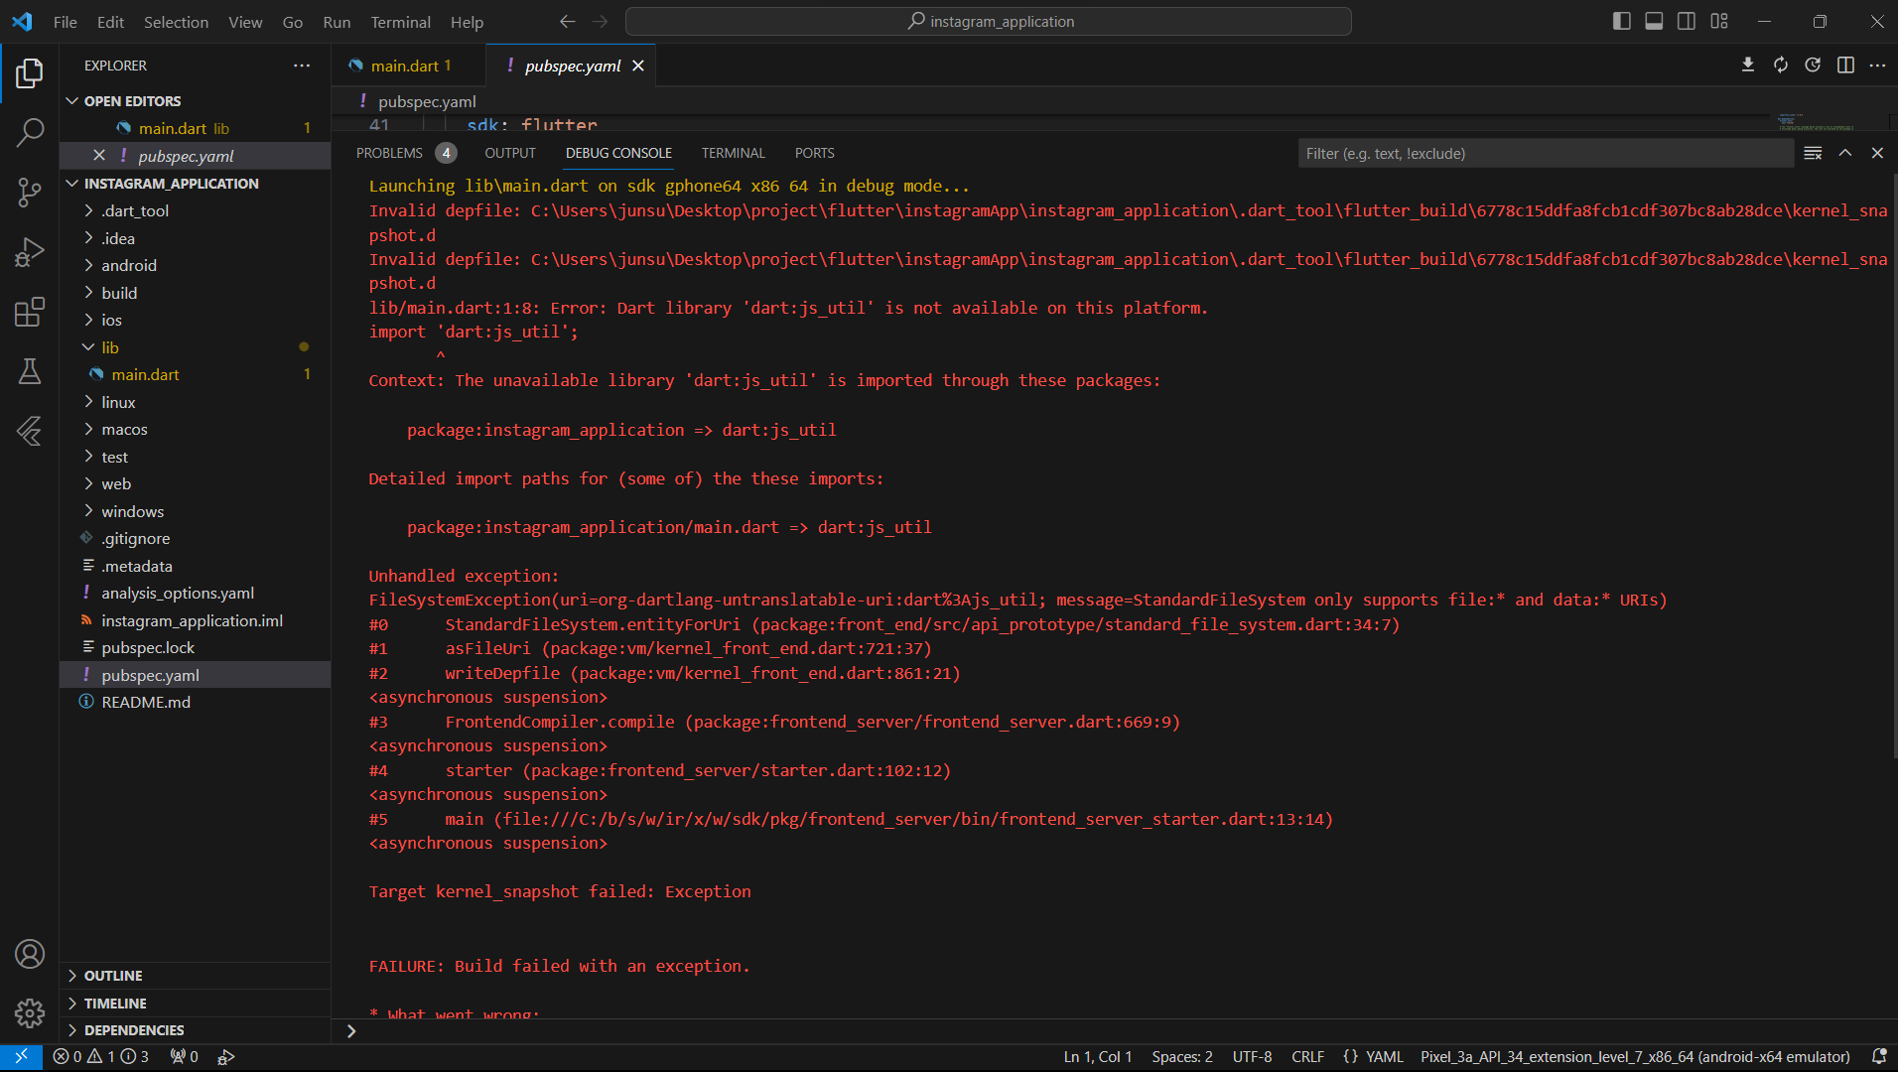Expand the Timeline section
Screen dimensions: 1898x1072
(195, 1004)
